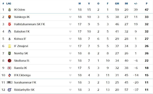Viewport: 153px width, 94px height.
Task: Open the Valskogs IK team link
Action: (22, 17)
